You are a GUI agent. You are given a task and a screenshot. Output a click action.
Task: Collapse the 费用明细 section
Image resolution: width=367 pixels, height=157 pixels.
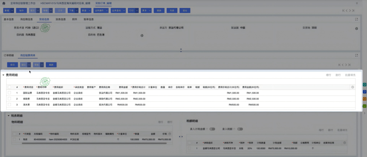(x=3, y=75)
